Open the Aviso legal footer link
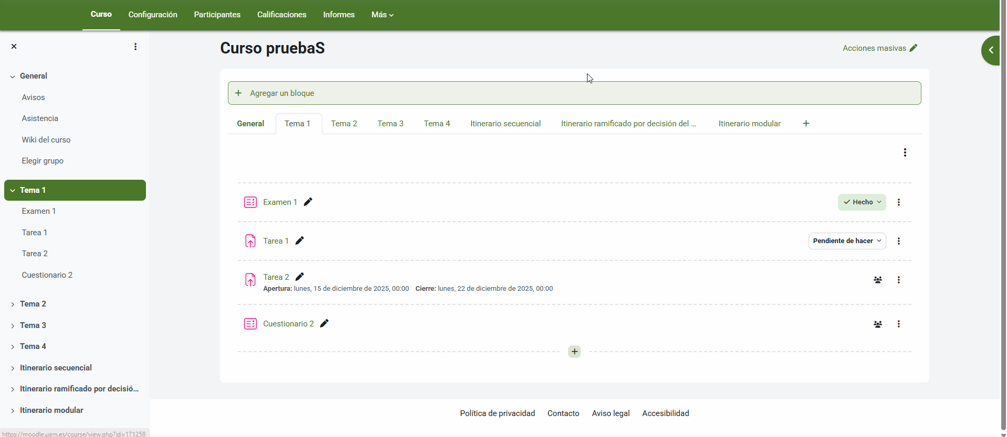The image size is (1007, 437). (611, 413)
